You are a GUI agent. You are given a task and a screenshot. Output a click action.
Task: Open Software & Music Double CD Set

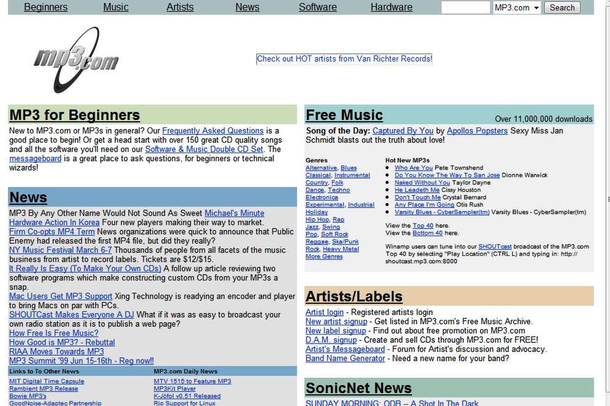204,149
